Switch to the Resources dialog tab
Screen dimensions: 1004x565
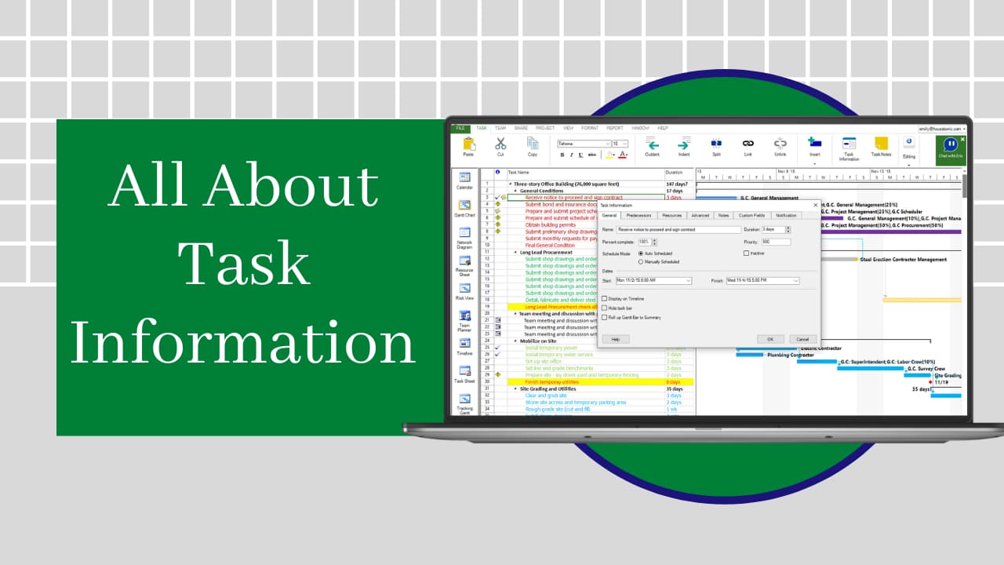tap(672, 215)
